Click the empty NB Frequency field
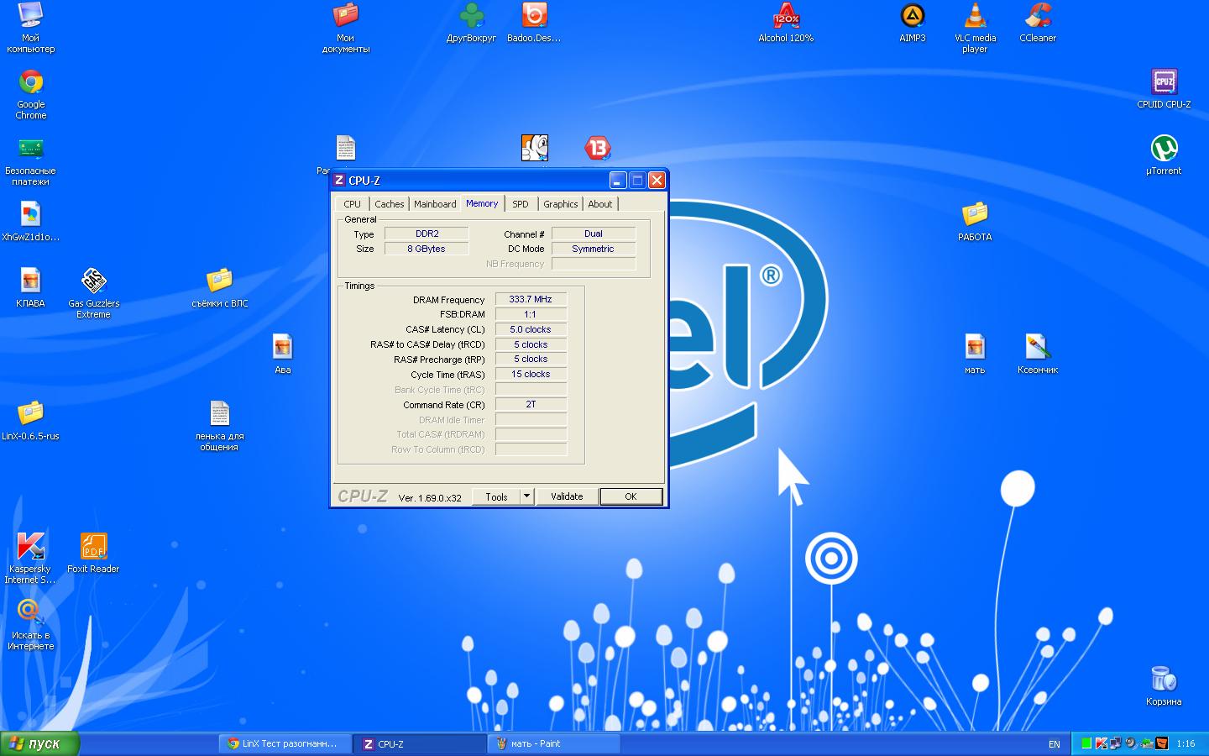 pyautogui.click(x=594, y=264)
